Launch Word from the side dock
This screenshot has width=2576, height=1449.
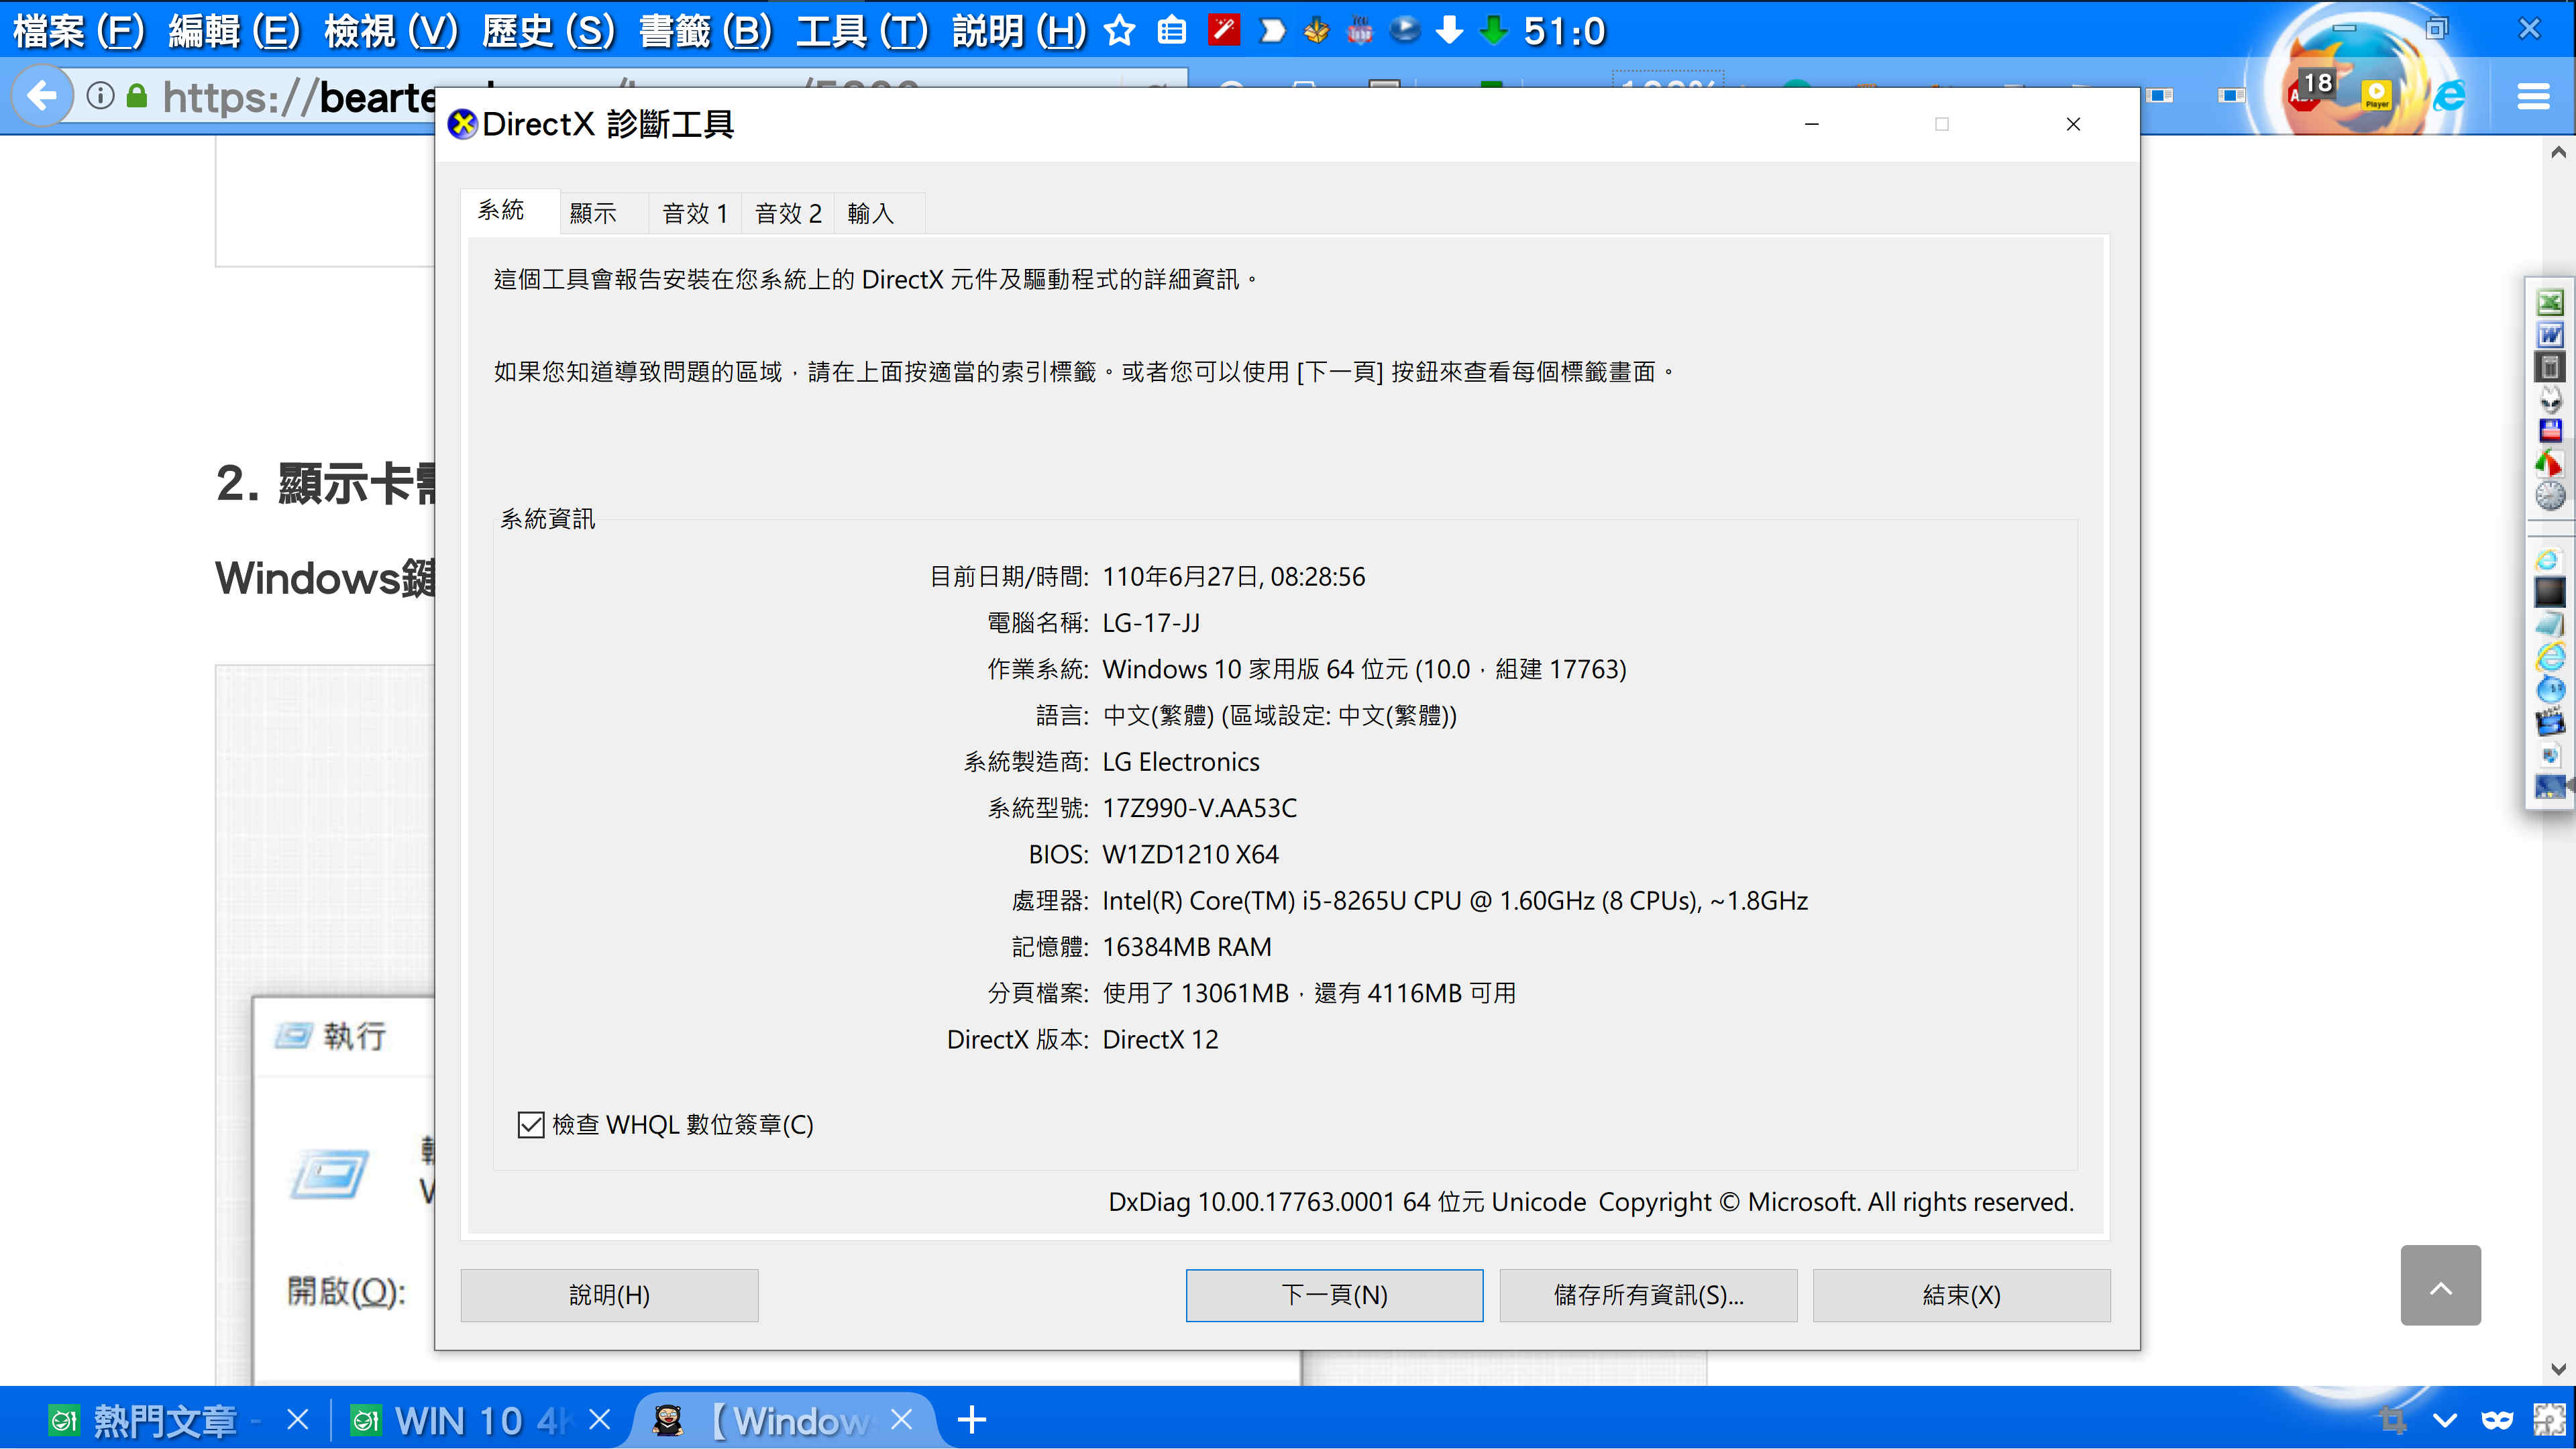(x=2550, y=335)
